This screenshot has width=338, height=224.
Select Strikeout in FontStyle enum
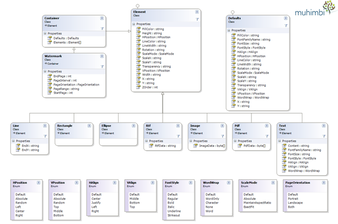click(x=174, y=215)
